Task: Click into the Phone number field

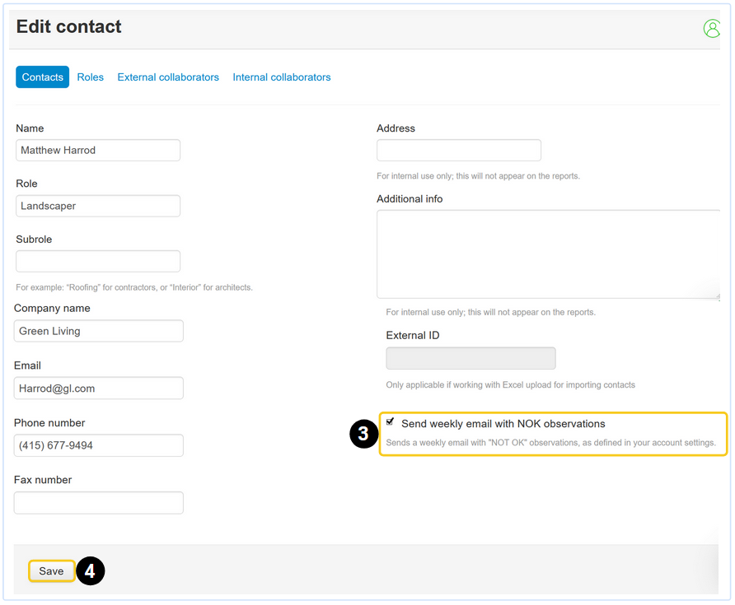Action: coord(99,445)
